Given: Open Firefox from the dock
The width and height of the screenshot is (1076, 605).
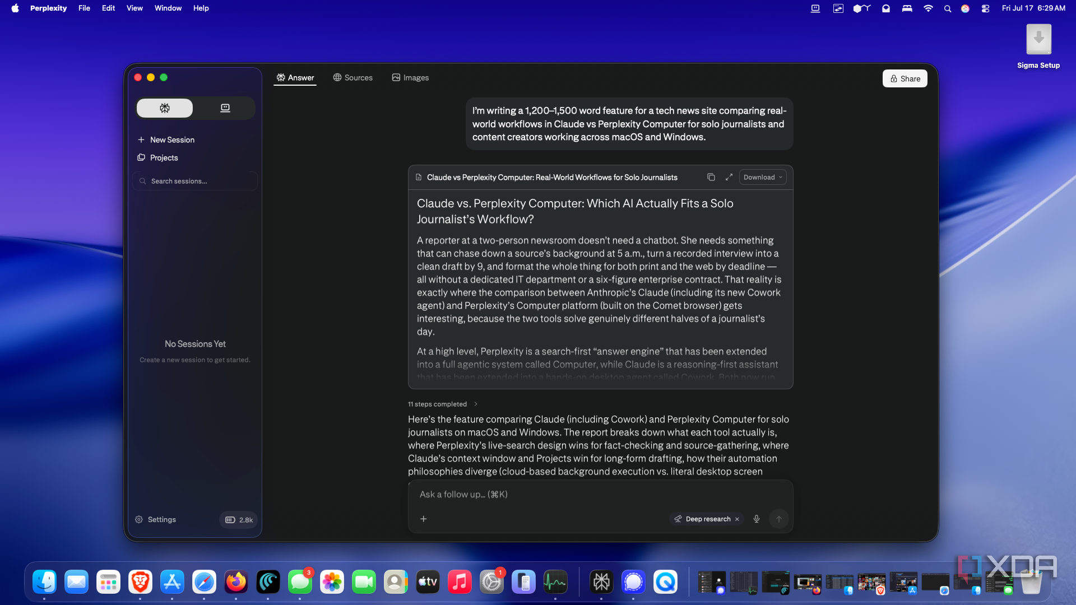Looking at the screenshot, I should (236, 582).
